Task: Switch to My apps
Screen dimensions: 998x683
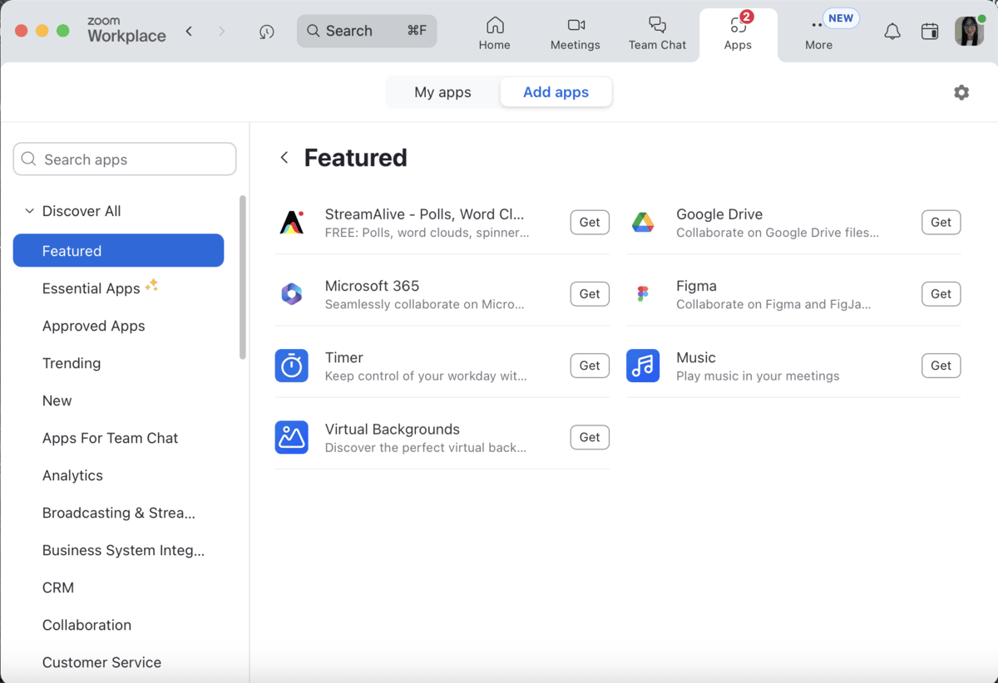Action: (x=442, y=92)
